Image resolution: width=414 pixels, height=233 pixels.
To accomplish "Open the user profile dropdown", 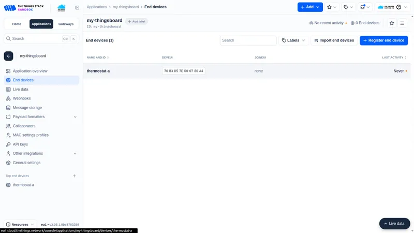I will (392, 7).
